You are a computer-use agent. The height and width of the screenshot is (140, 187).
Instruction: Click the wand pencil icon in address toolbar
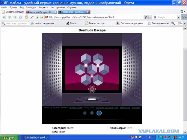tap(32, 17)
